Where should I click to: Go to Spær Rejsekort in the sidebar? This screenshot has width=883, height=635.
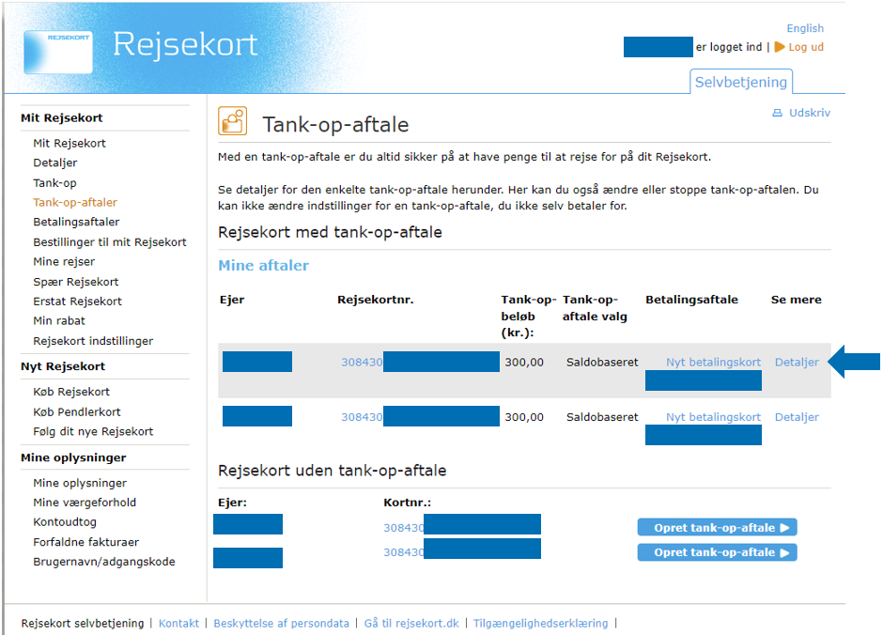pos(75,282)
